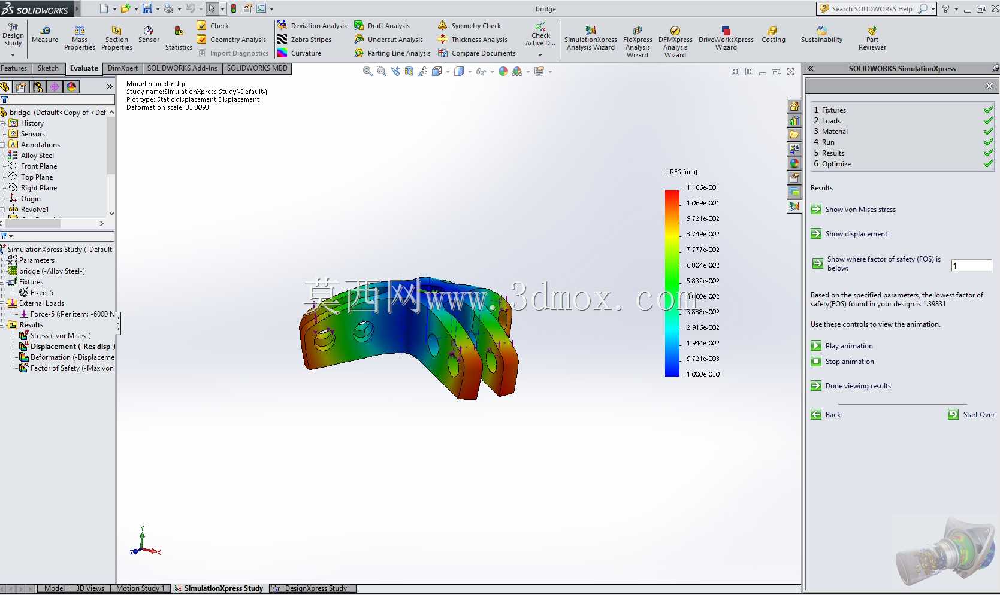Image resolution: width=1000 pixels, height=595 pixels.
Task: Open the Design Study dropdown arrow
Action: 13,55
